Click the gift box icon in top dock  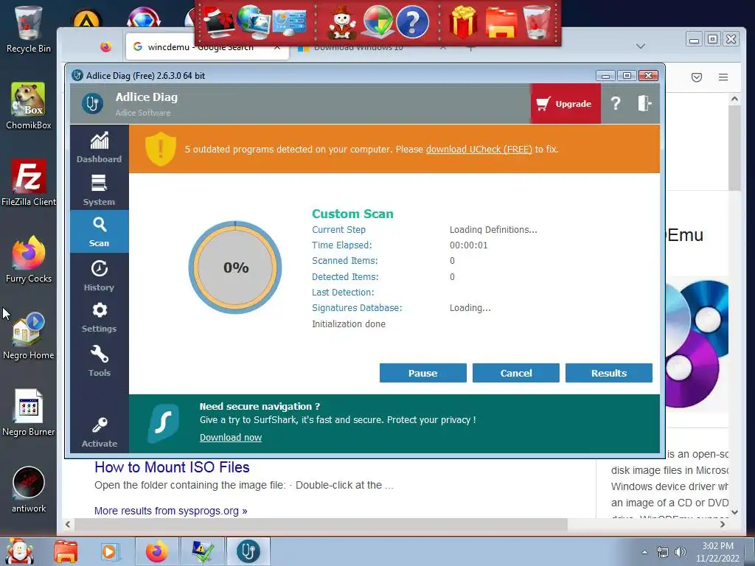[x=463, y=22]
